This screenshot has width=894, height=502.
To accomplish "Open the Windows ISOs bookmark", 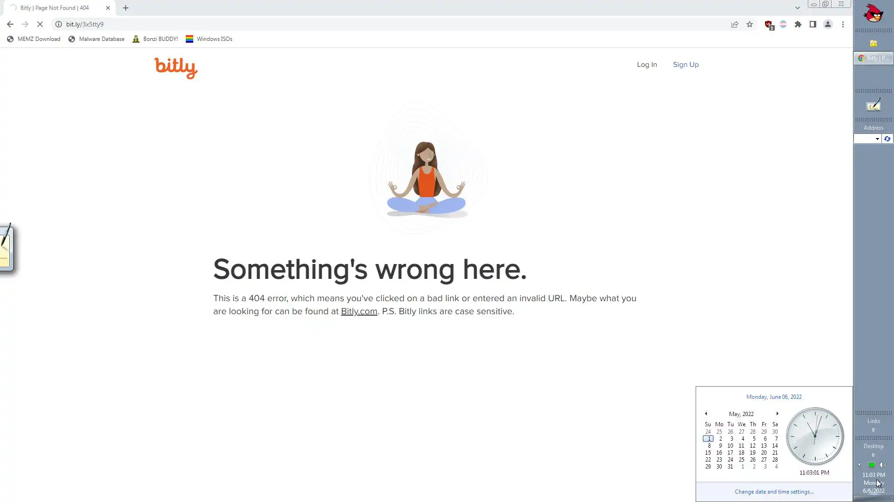I will pos(209,39).
